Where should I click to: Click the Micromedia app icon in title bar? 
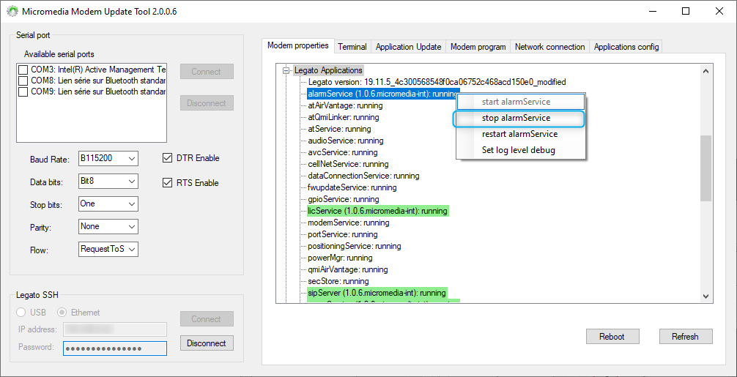[x=12, y=12]
